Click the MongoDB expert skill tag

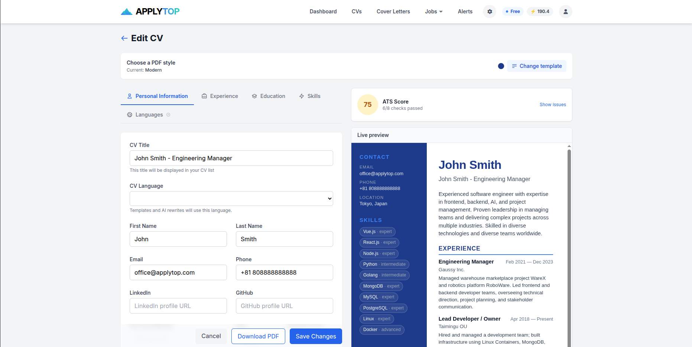click(x=381, y=286)
